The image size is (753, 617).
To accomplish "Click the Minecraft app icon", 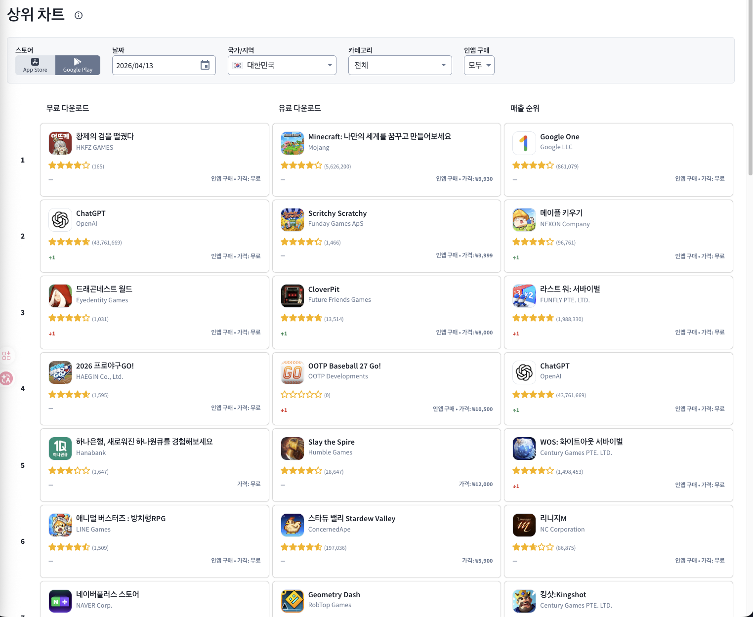I will [x=293, y=143].
